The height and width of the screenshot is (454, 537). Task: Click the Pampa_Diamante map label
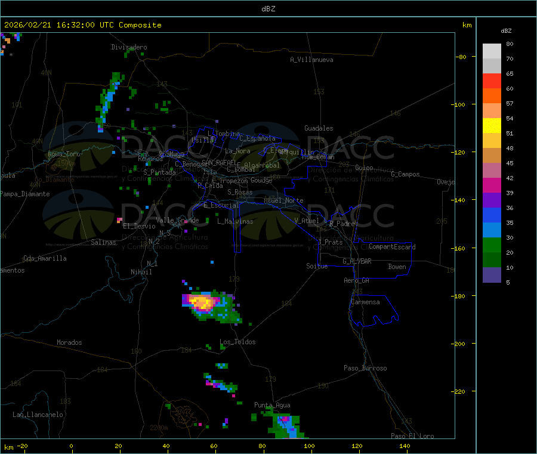click(25, 194)
